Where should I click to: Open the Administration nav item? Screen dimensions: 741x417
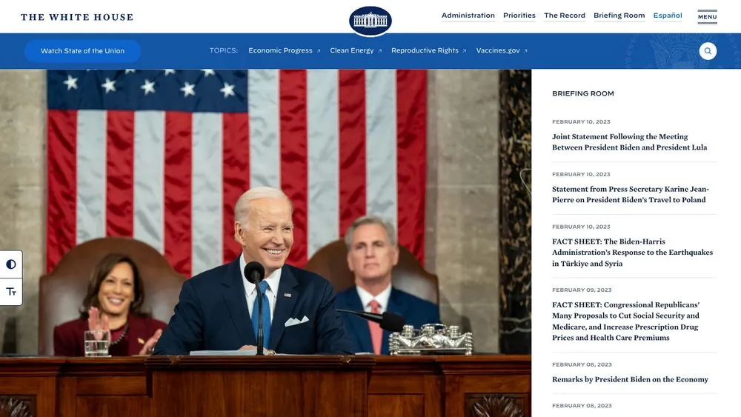click(468, 16)
